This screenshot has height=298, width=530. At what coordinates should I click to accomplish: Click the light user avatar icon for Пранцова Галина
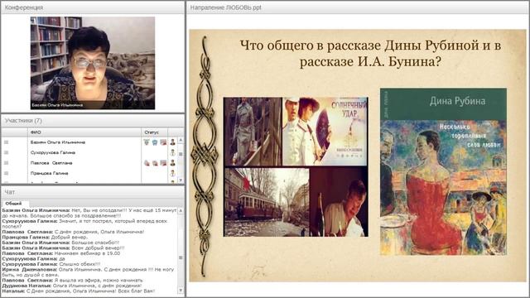(173, 173)
